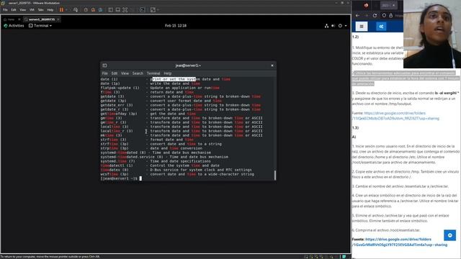Click the browser Reload icon
The width and height of the screenshot is (461, 259).
click(x=375, y=15)
